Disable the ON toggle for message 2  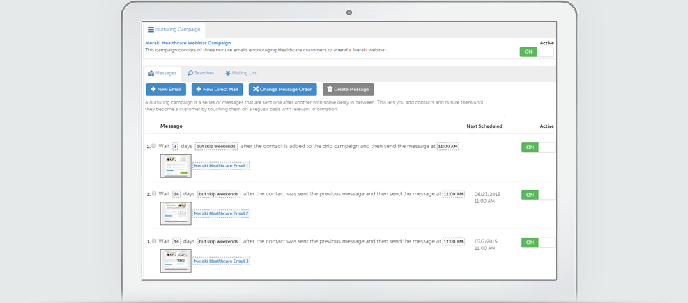click(x=537, y=195)
